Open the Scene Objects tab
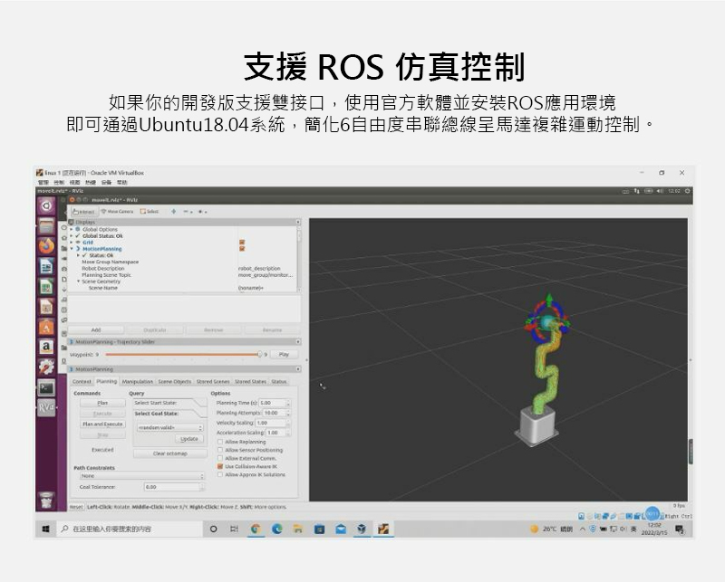The image size is (725, 582). (175, 382)
